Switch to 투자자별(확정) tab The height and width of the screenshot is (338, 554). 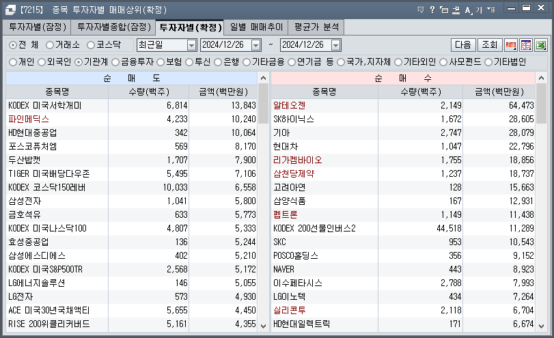pyautogui.click(x=190, y=27)
